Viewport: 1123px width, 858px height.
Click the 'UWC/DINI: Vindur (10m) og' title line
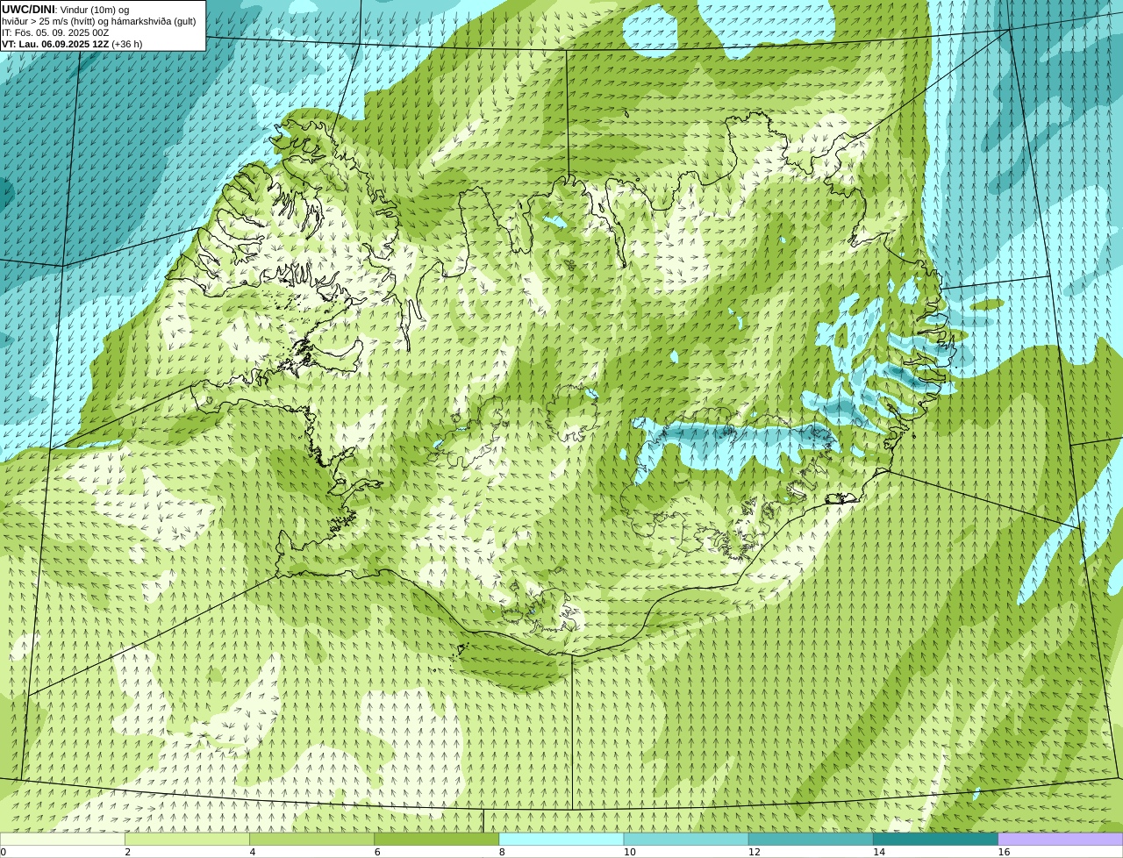point(65,10)
